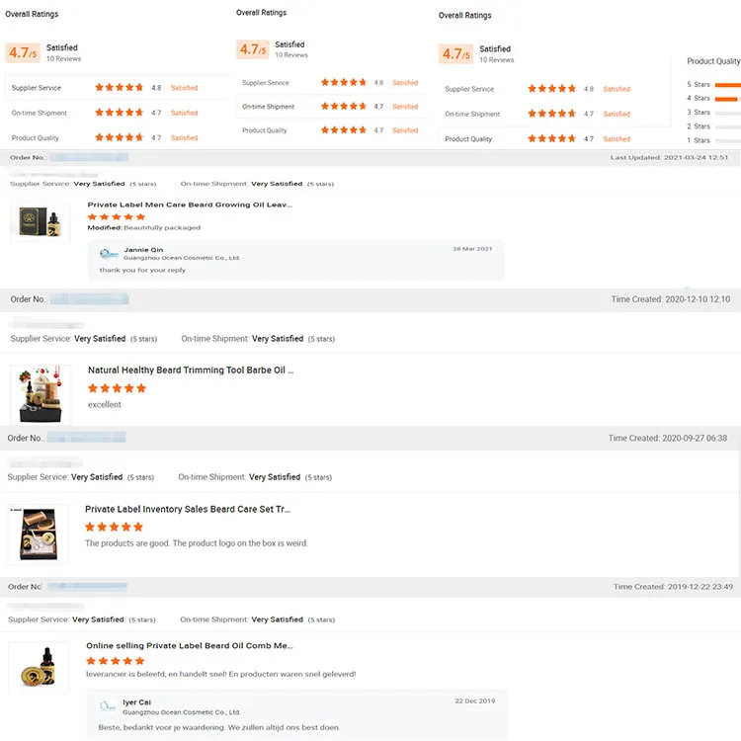This screenshot has height=741, width=741.
Task: Click stars under Private Label Inventory Sales title
Action: 114,527
